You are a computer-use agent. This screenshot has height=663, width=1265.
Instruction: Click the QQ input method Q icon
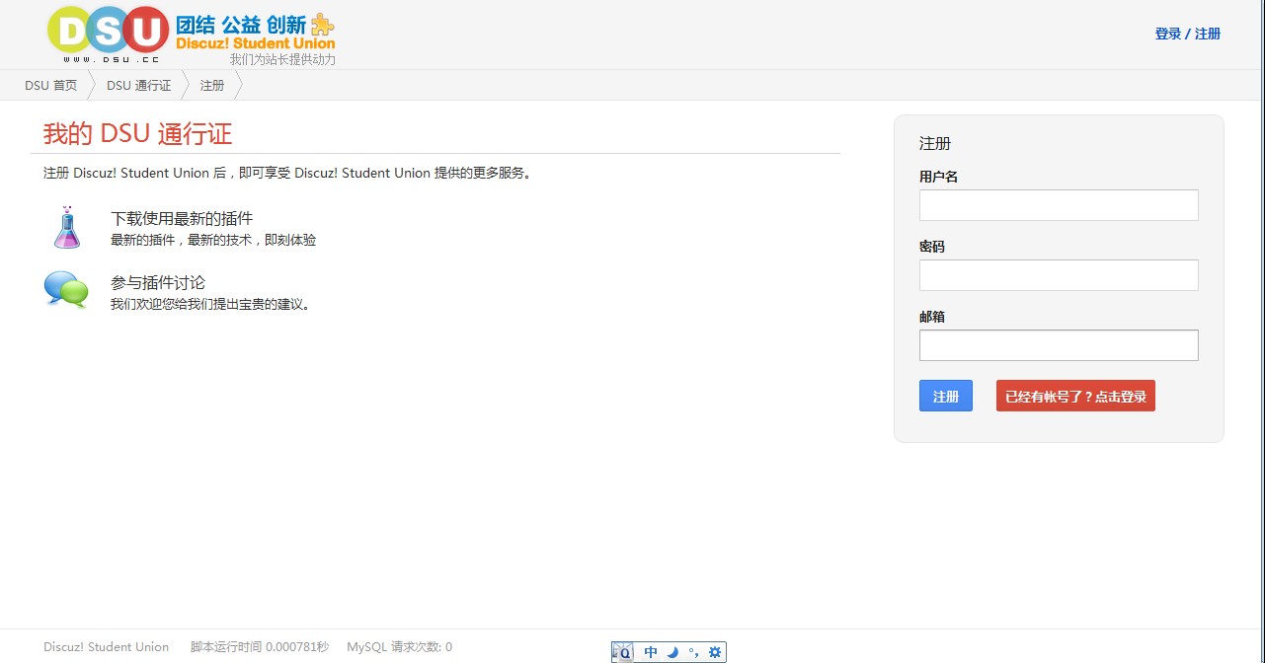[x=624, y=651]
